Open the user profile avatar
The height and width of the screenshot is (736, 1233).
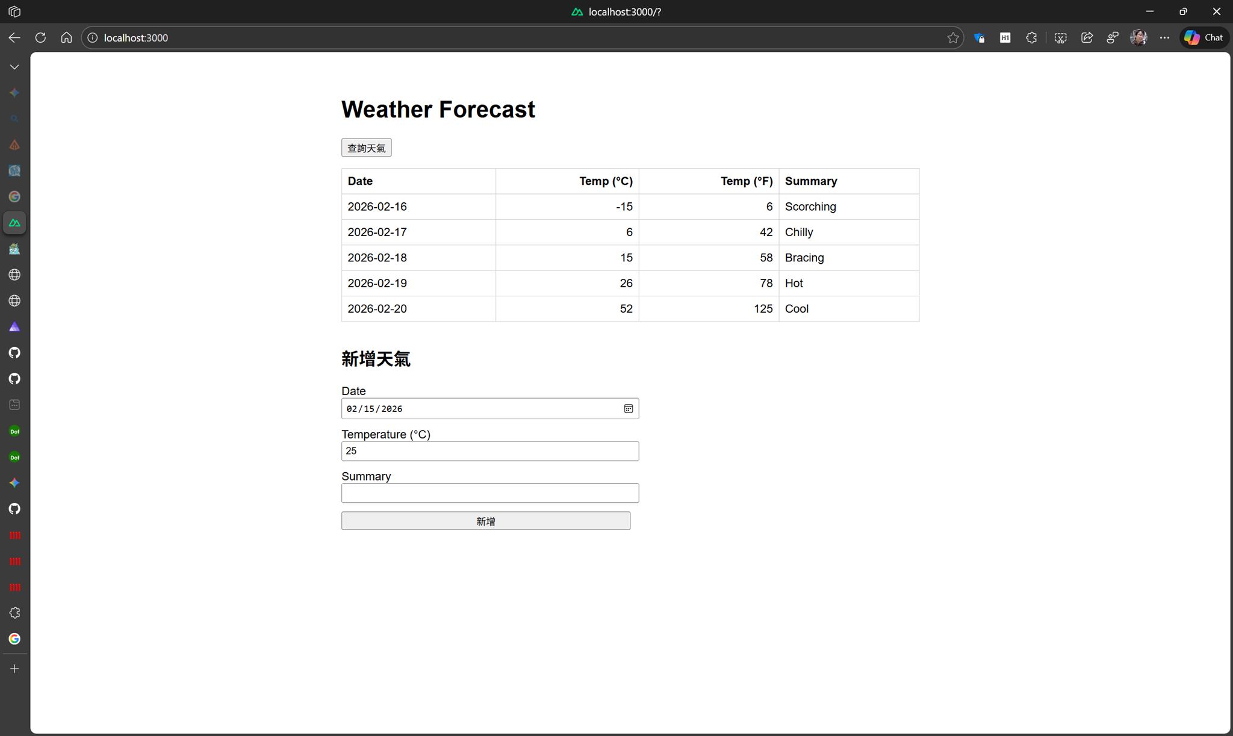[x=1138, y=38]
